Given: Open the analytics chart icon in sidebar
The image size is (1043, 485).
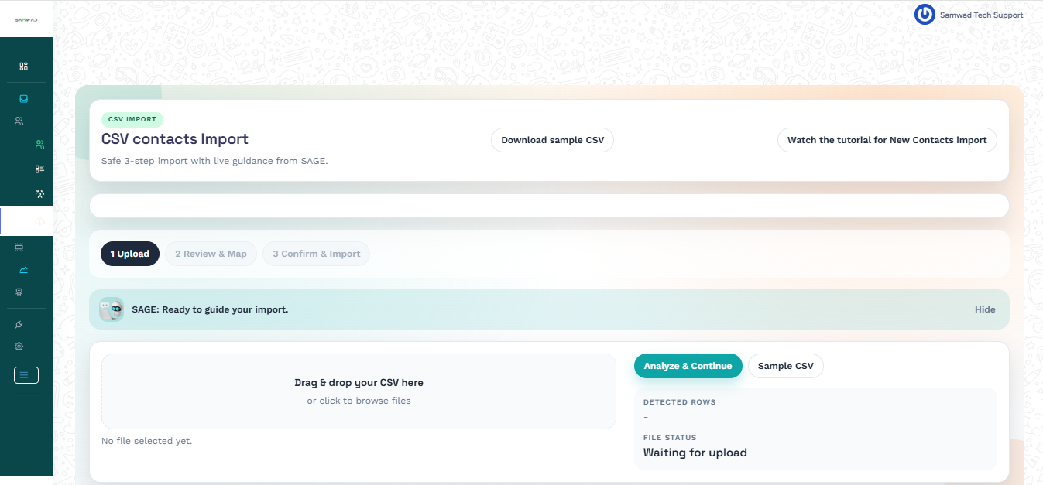Looking at the screenshot, I should 23,270.
